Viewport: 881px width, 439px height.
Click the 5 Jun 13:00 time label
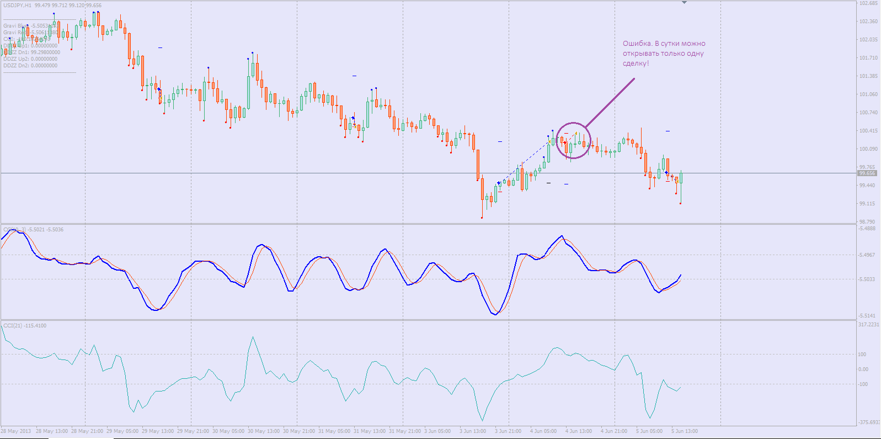pos(685,431)
